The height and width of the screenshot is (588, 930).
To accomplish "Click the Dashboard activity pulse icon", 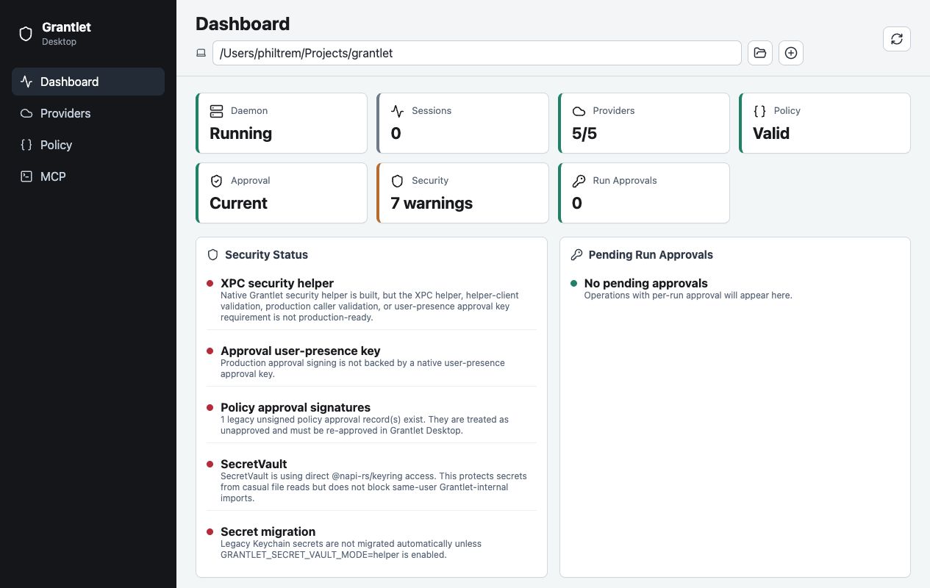I will coord(26,82).
